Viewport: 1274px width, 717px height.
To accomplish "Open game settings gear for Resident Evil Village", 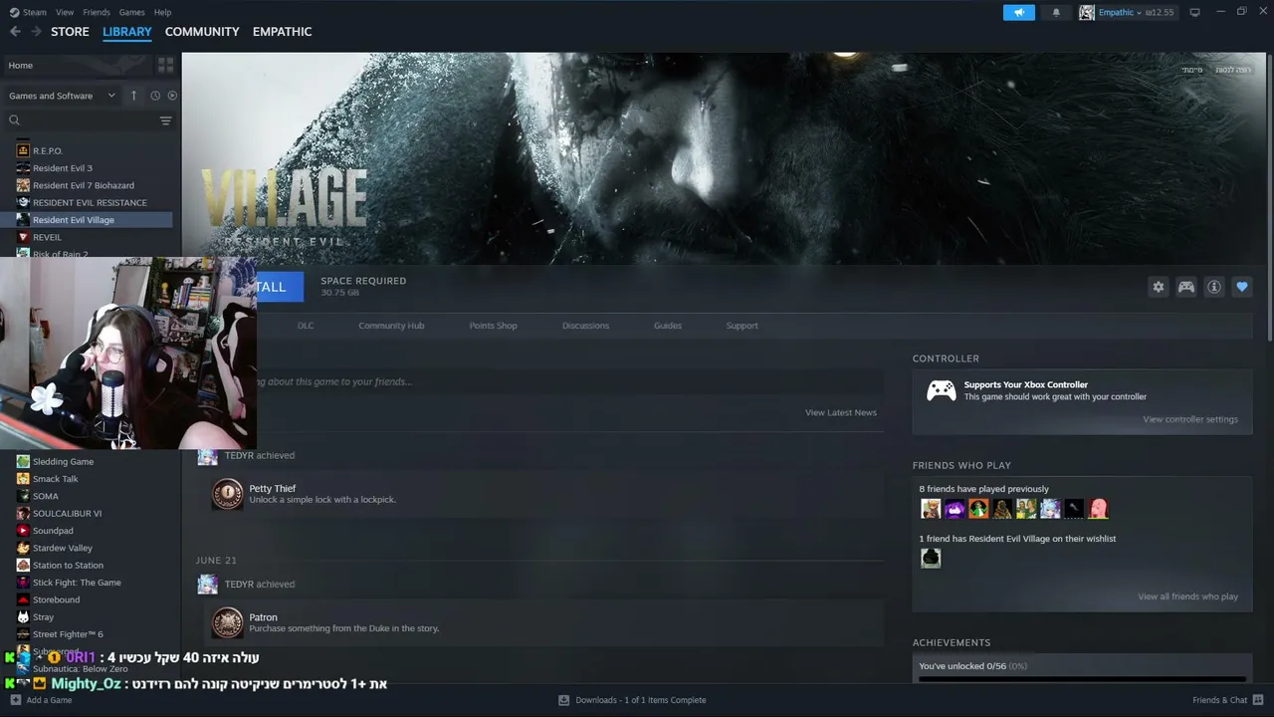I will coord(1159,287).
